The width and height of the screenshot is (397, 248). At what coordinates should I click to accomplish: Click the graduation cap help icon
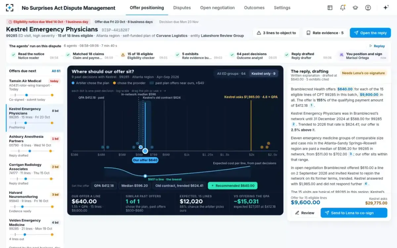[355, 8]
